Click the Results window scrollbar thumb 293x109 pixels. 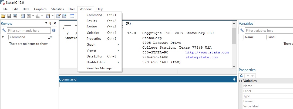tap(234, 36)
